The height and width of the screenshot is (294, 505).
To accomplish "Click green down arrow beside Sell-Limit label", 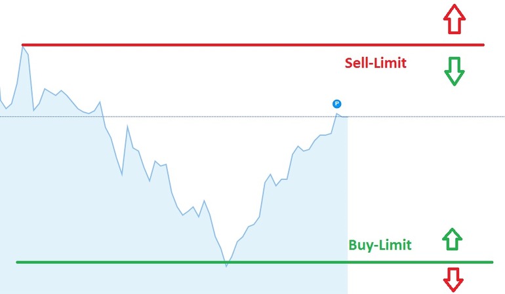I will (454, 71).
